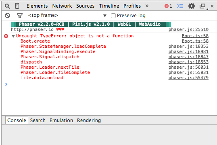Click the inspect element magnifier icon
Viewport: 217px width, 145px height.
coord(7,6)
